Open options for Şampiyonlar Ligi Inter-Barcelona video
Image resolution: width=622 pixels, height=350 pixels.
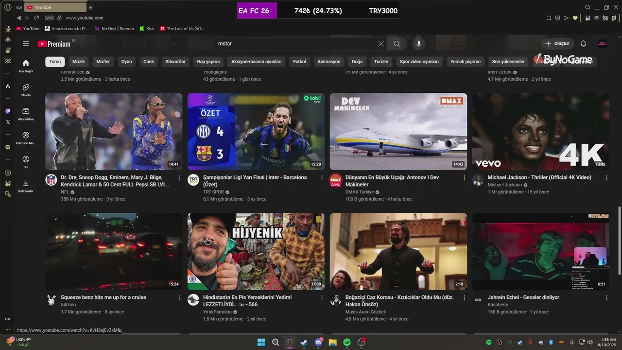[x=322, y=178]
